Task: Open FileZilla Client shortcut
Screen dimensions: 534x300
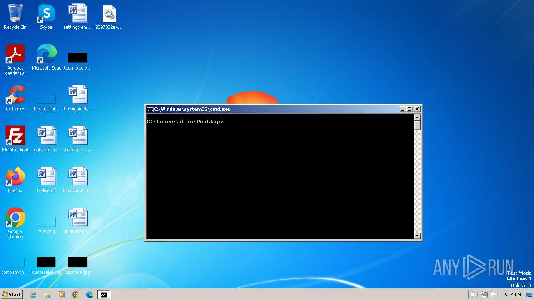Action: coord(15,139)
